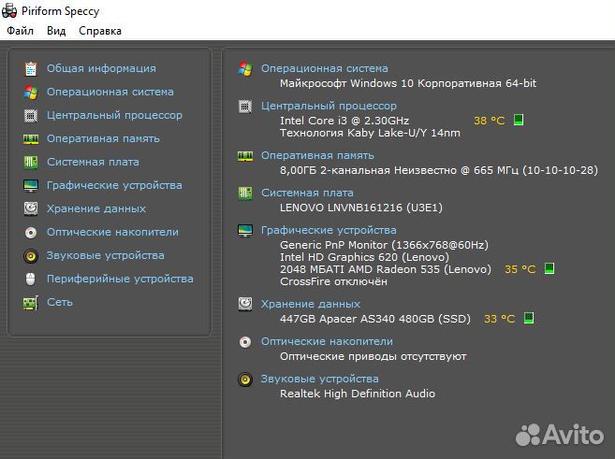This screenshot has height=459, width=615.
Task: Click CPU chip icon in summary panel
Action: click(x=245, y=107)
